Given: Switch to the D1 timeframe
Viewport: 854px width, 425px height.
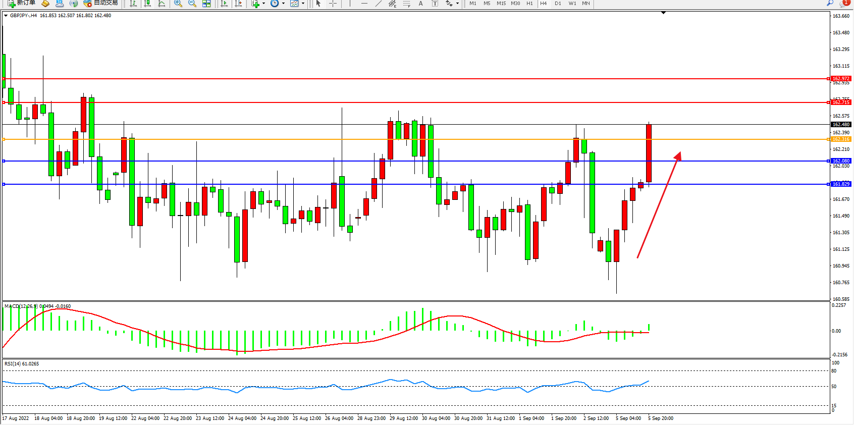Looking at the screenshot, I should 558,3.
